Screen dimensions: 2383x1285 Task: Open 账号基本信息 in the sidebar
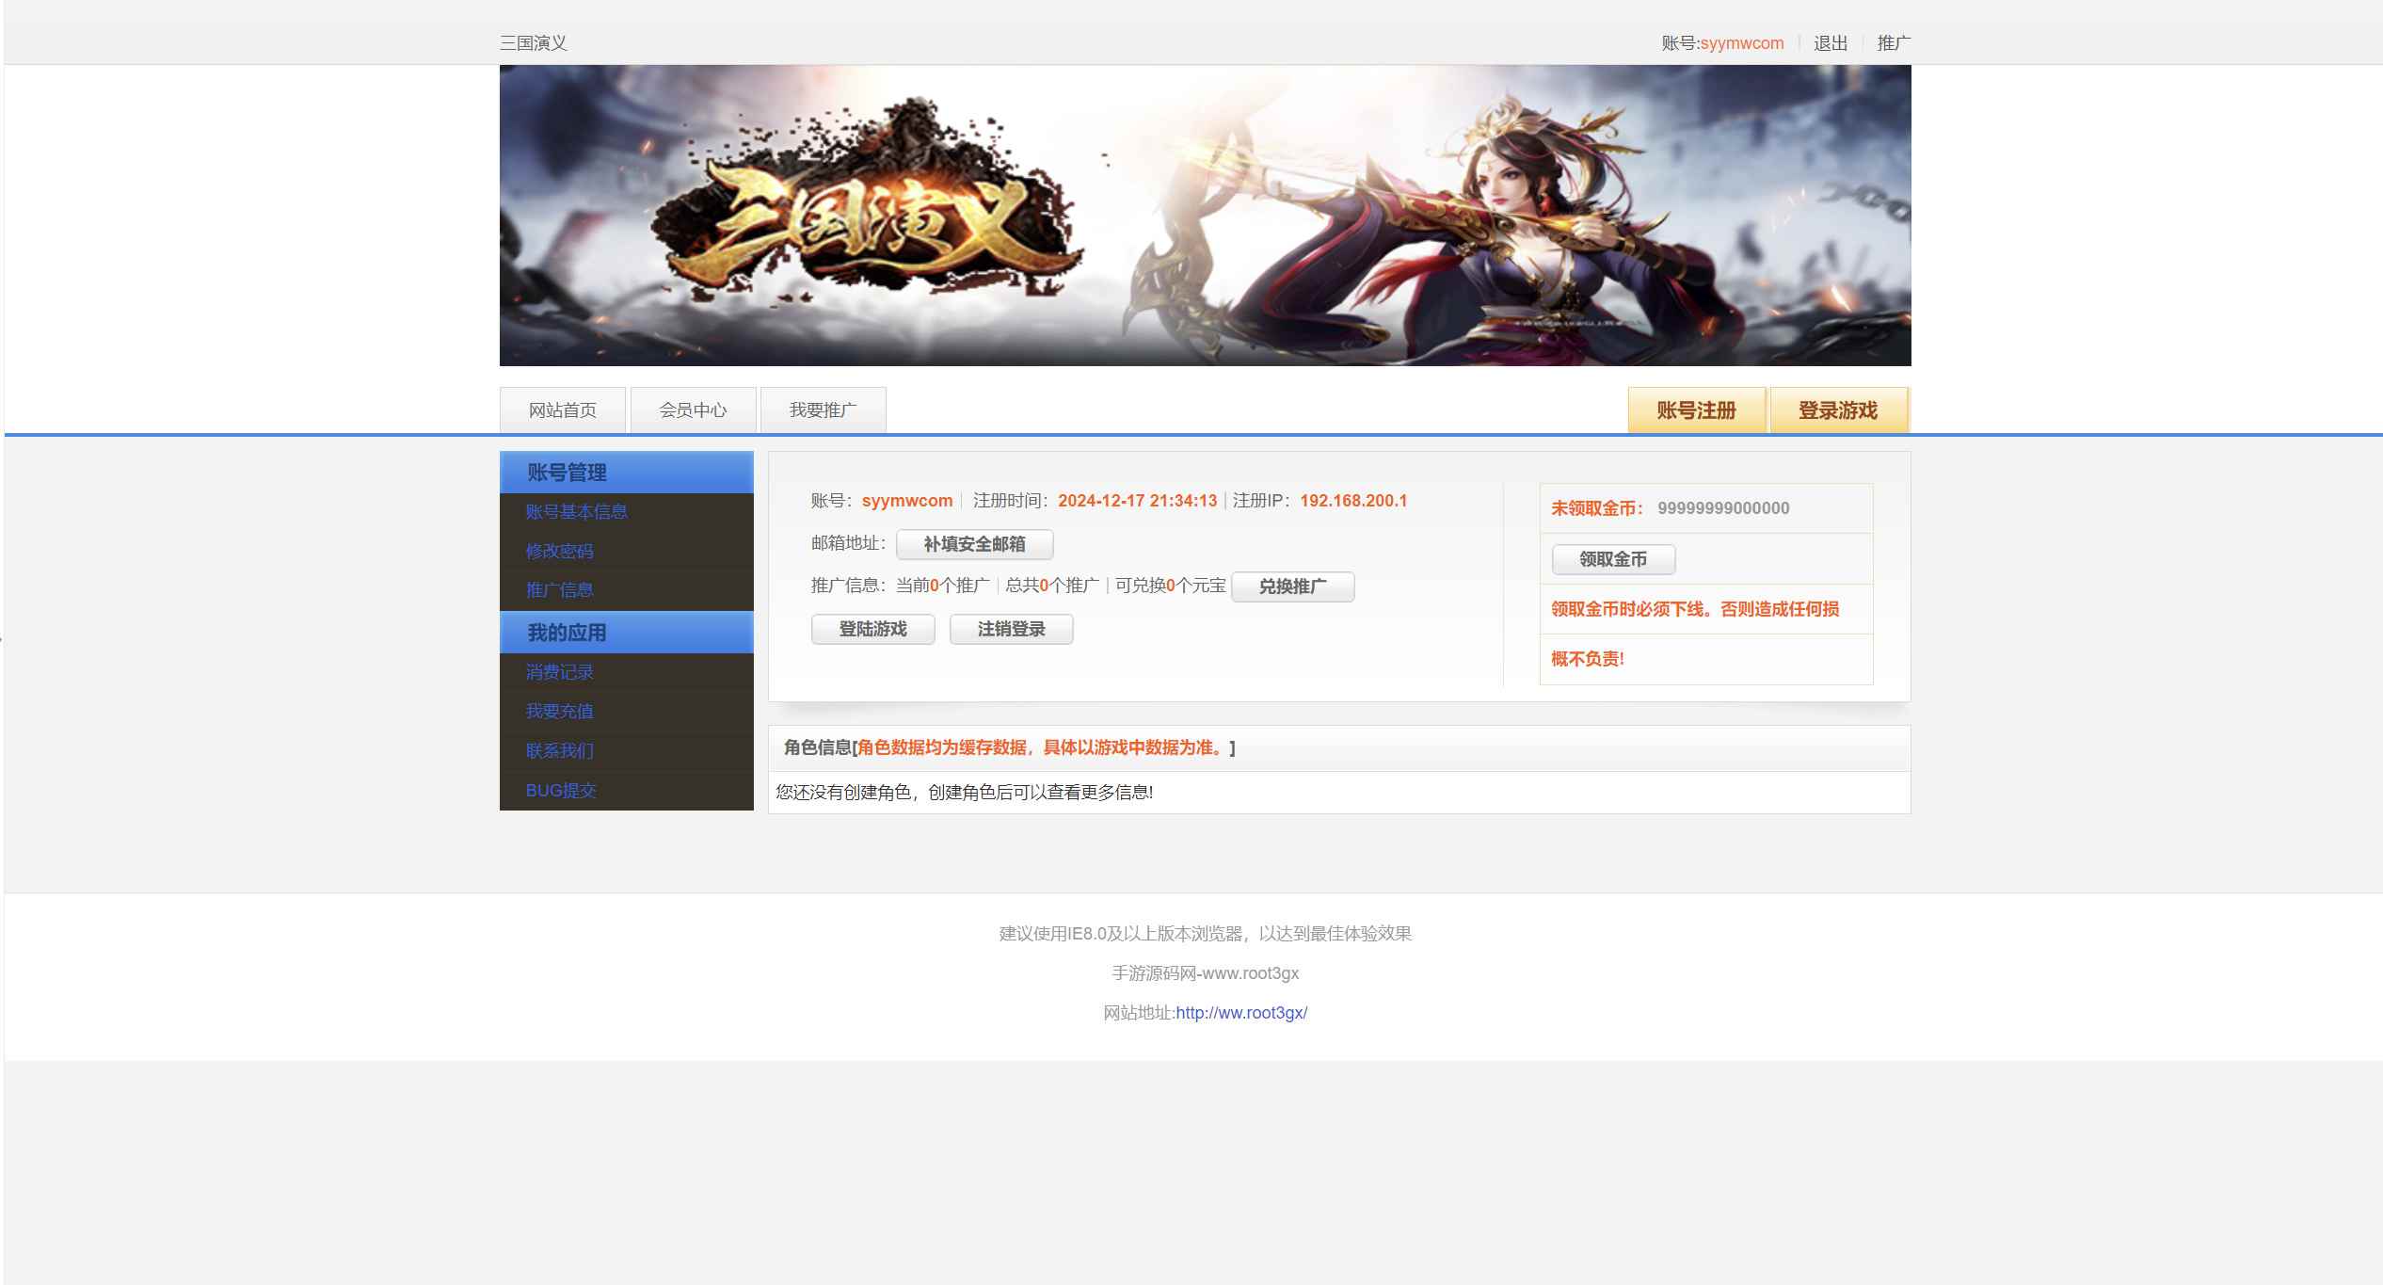click(x=576, y=512)
